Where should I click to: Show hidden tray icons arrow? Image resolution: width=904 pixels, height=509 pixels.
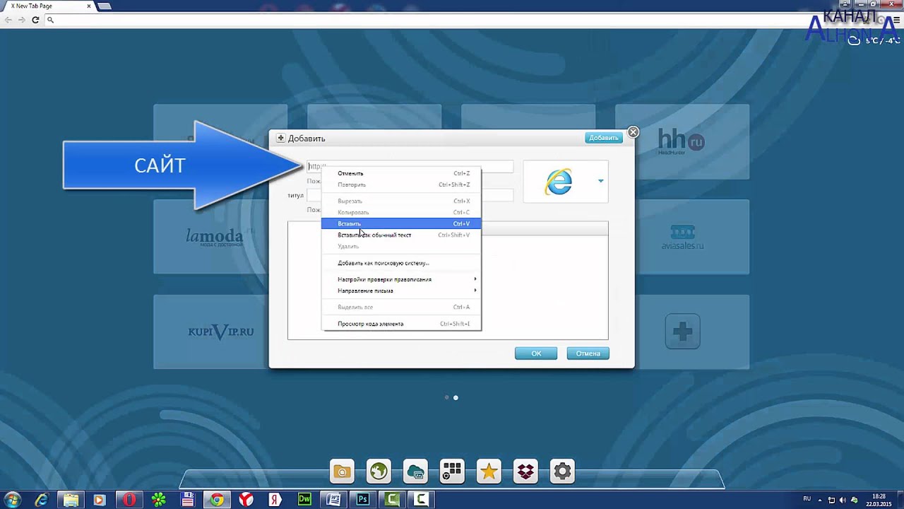point(821,500)
